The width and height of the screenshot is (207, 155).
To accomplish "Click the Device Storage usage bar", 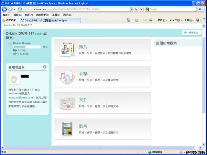I will [27, 47].
